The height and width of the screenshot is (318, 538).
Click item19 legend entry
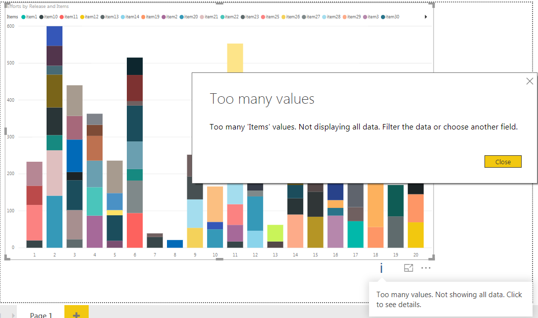coord(150,17)
